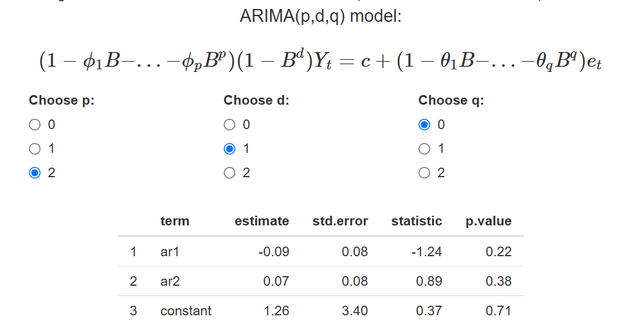
Task: Click the estimate column header
Action: [262, 221]
